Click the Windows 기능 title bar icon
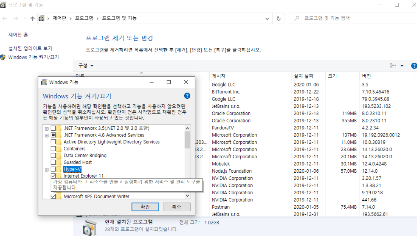417x236 pixels. tap(44, 82)
